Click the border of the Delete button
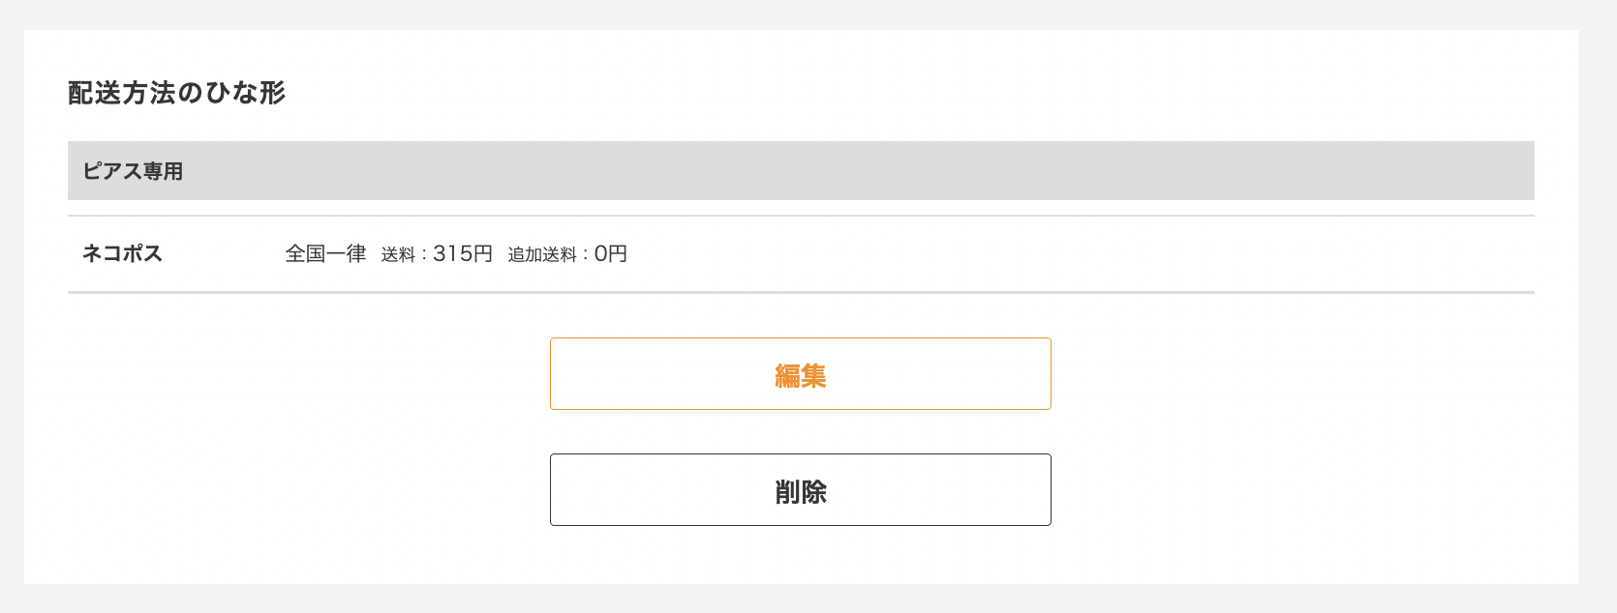The width and height of the screenshot is (1617, 613). tap(800, 454)
